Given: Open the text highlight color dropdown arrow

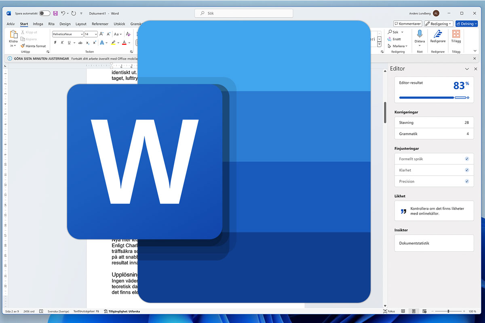Looking at the screenshot, I should 118,42.
